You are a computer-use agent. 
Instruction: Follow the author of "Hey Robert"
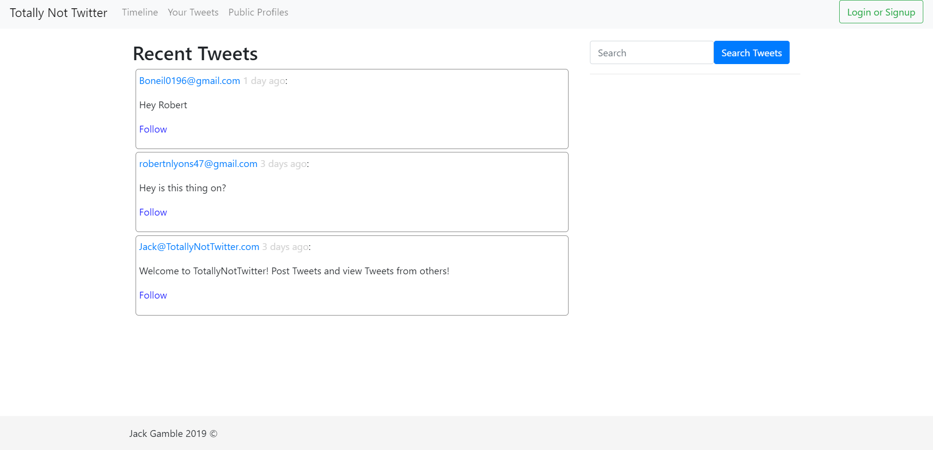[x=153, y=129]
